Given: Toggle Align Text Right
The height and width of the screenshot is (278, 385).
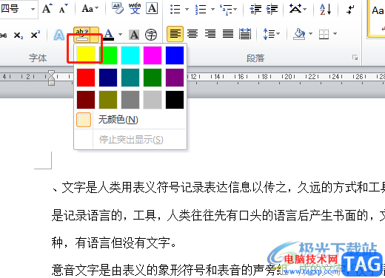Looking at the screenshot, I should 210,34.
